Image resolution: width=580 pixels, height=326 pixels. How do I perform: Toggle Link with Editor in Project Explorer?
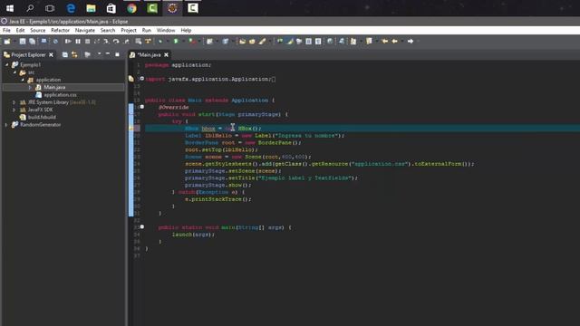(74, 54)
